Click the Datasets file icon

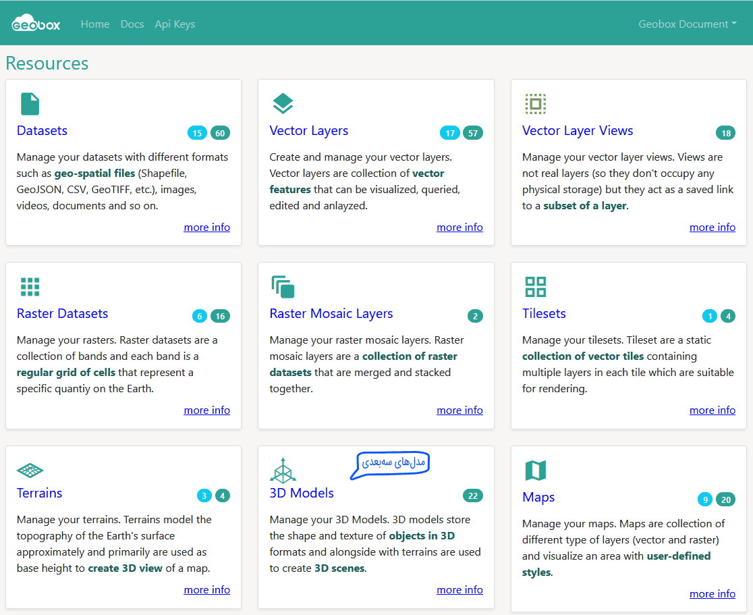tap(30, 104)
